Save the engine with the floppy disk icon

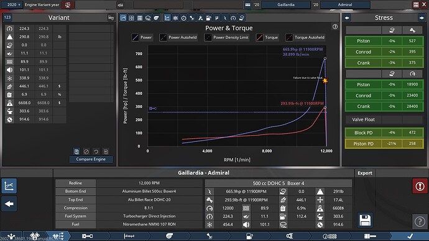point(365,221)
